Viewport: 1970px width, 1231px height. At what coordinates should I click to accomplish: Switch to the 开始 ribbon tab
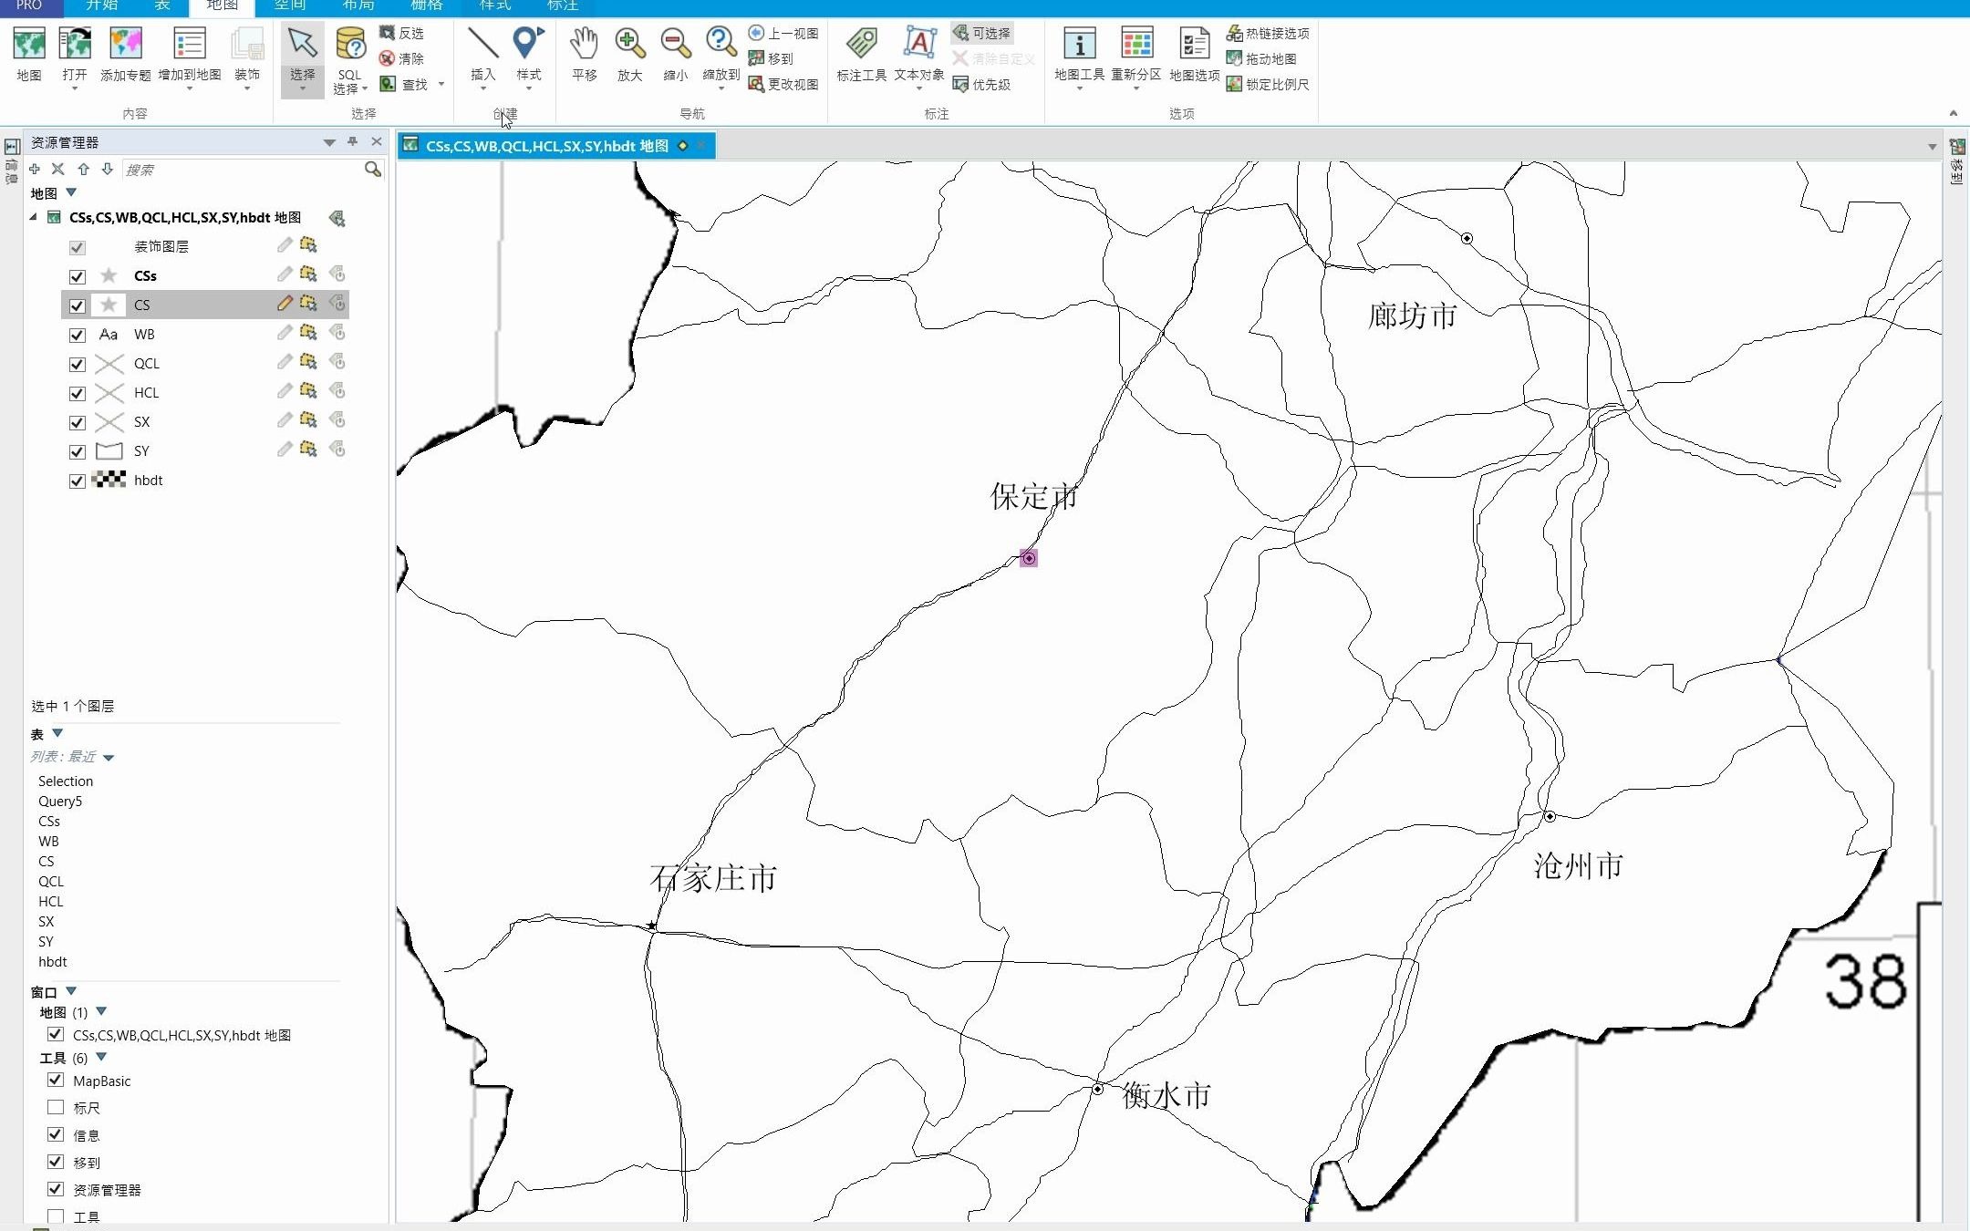102,5
